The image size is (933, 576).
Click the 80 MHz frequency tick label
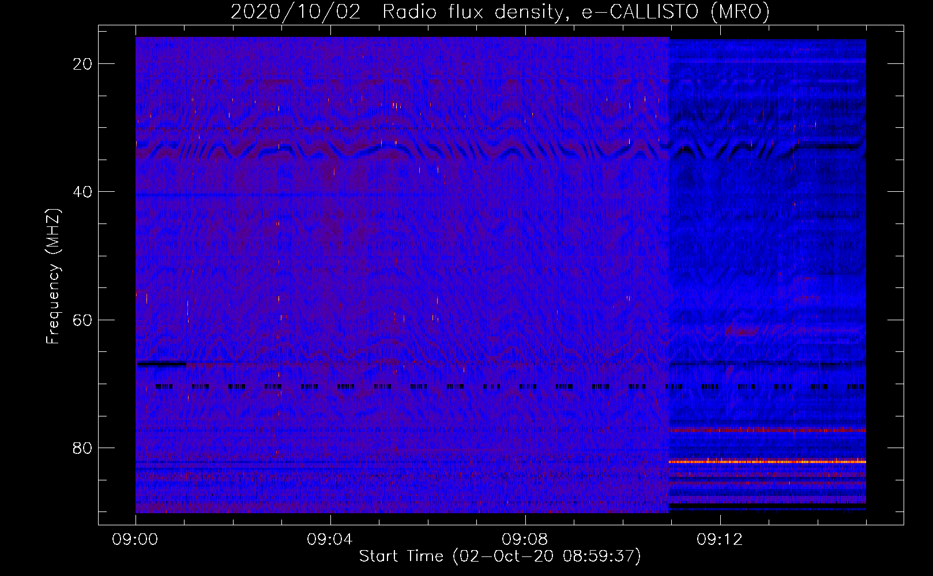[x=83, y=448]
